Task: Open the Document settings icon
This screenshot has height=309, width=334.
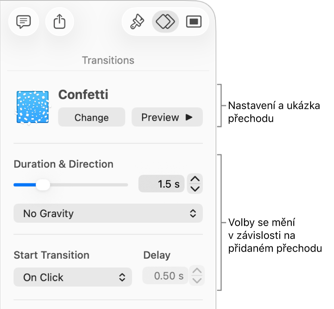Action: [x=194, y=22]
